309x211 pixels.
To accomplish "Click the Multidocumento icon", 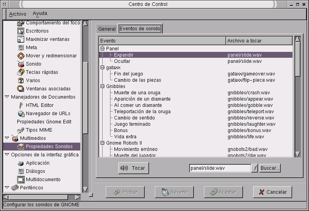I will tap(21, 180).
